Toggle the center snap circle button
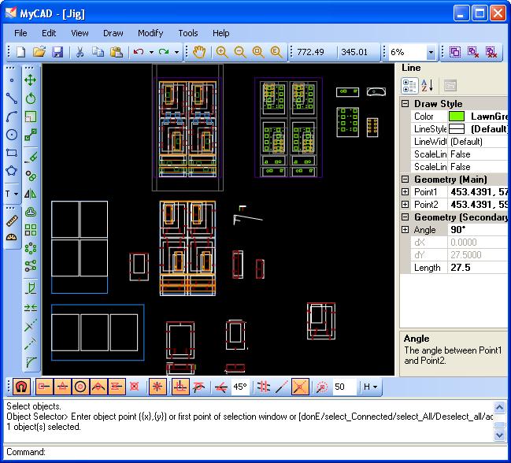 [x=80, y=387]
